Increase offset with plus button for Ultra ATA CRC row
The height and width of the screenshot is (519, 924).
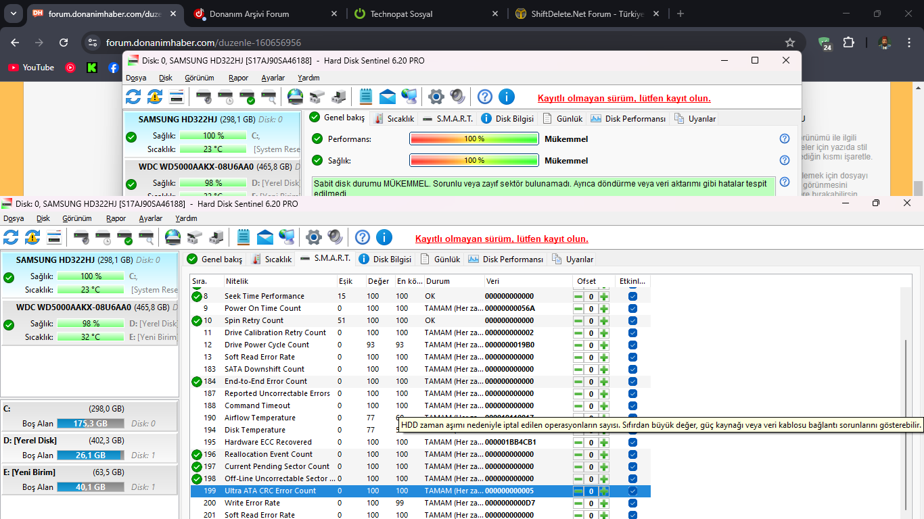point(604,491)
